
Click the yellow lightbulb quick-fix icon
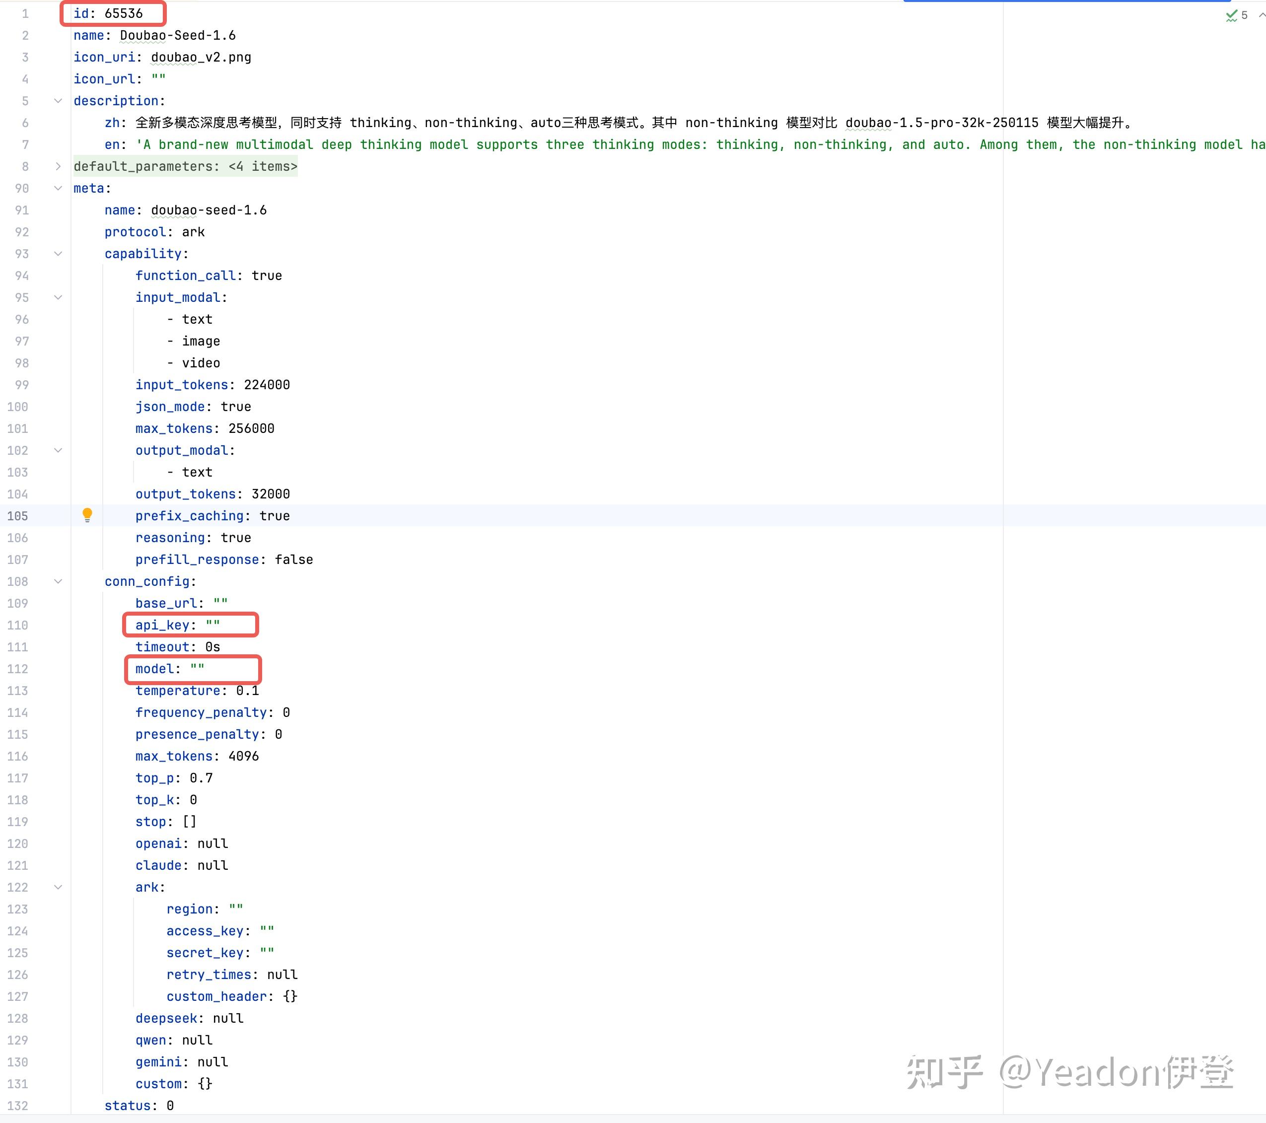click(87, 514)
